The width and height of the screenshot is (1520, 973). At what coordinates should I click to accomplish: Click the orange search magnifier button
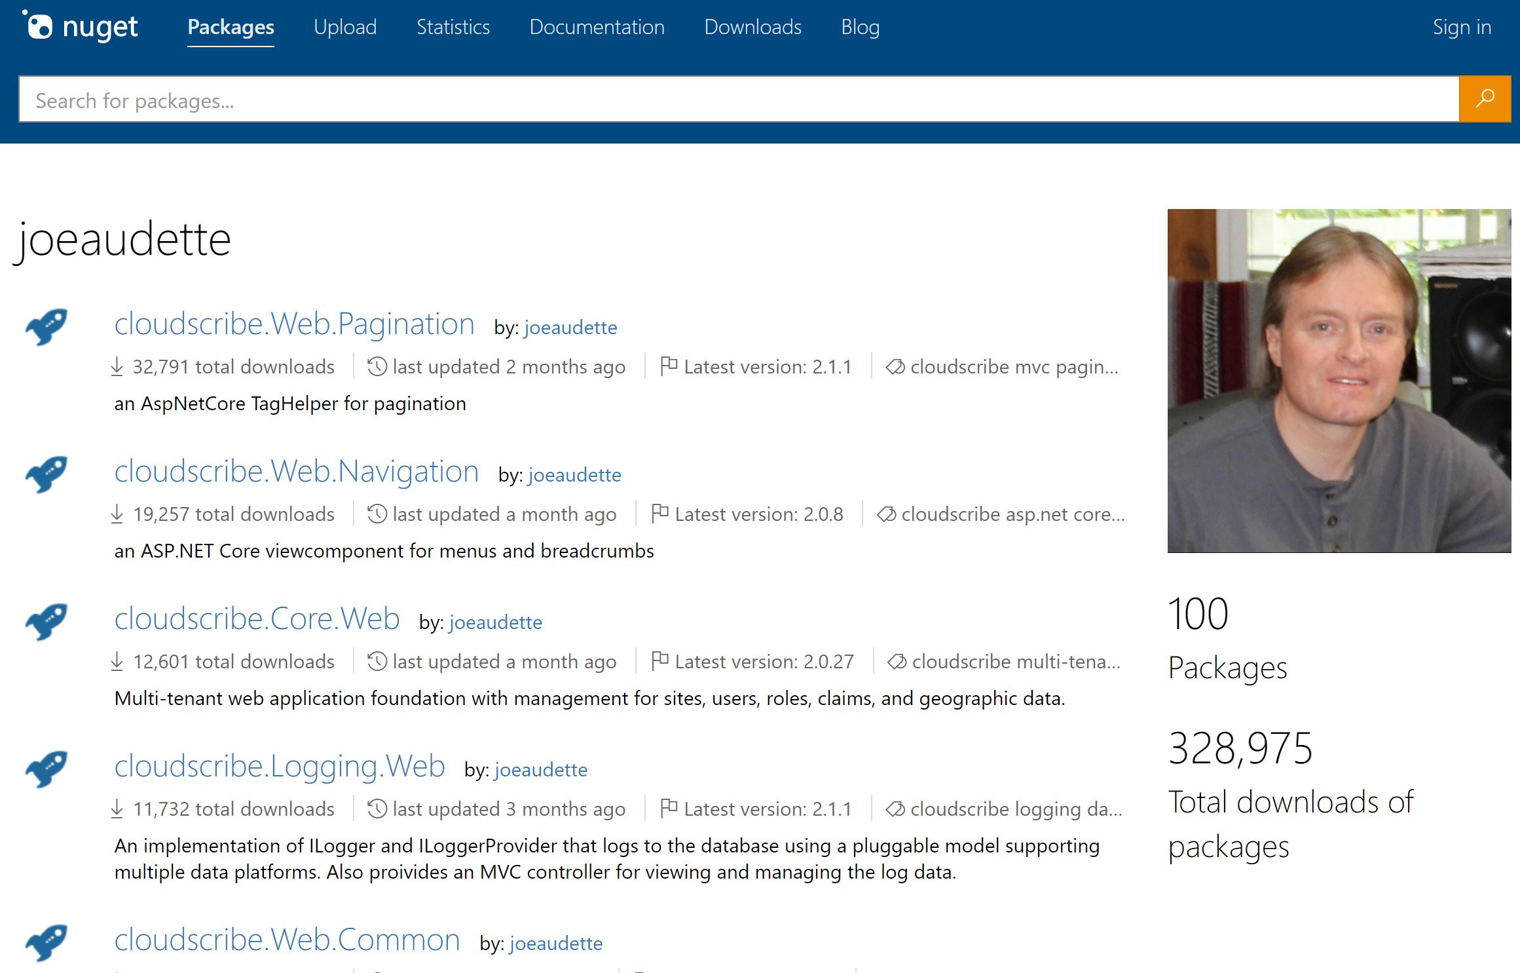1485,99
